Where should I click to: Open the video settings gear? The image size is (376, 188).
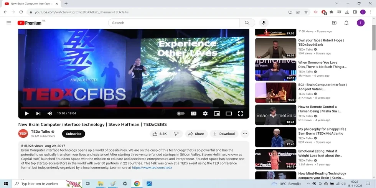pos(205,114)
